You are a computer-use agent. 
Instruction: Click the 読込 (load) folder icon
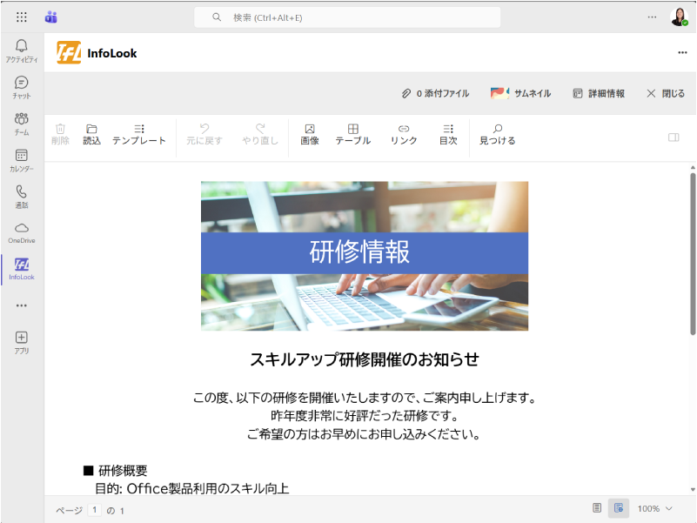(x=91, y=134)
